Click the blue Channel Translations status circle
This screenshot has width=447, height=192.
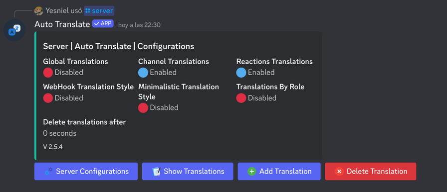click(143, 73)
